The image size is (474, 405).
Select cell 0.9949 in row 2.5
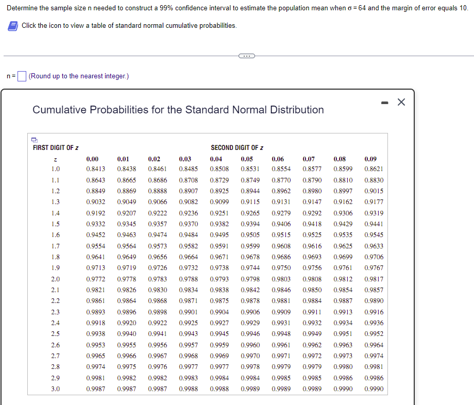tap(312, 334)
